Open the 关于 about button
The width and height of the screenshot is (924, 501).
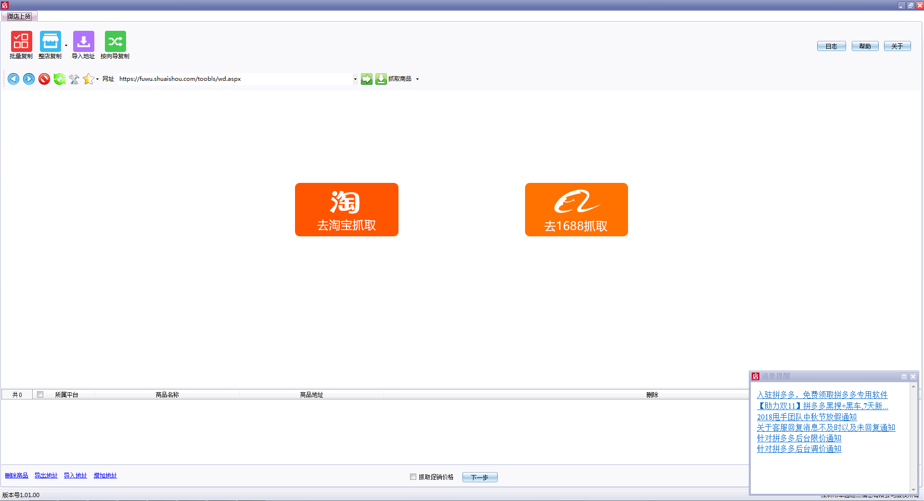897,46
